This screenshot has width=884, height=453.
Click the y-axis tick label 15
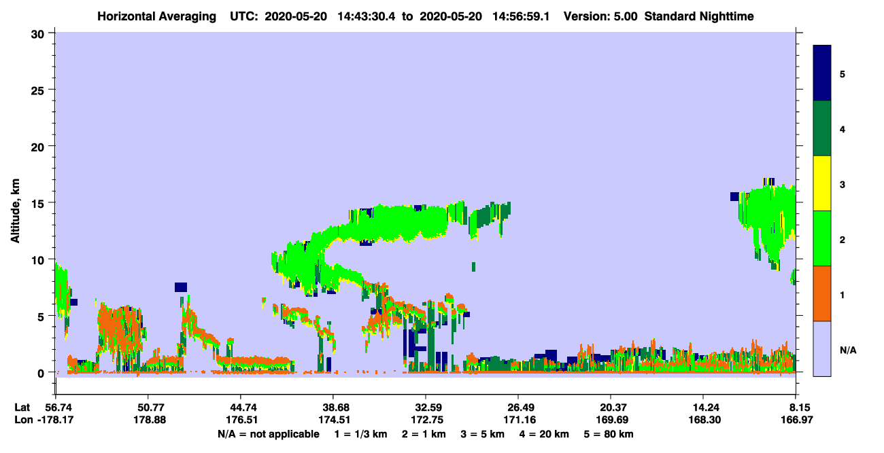pos(39,202)
